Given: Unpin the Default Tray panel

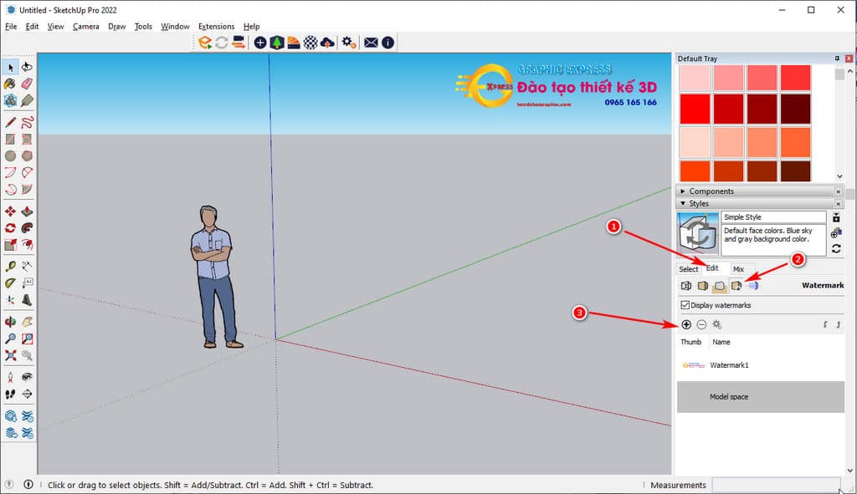Looking at the screenshot, I should (838, 57).
